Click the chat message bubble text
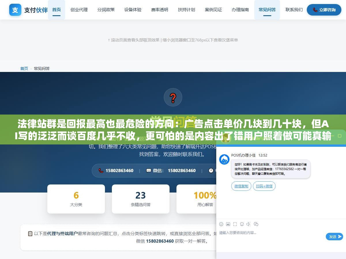 click(271, 169)
